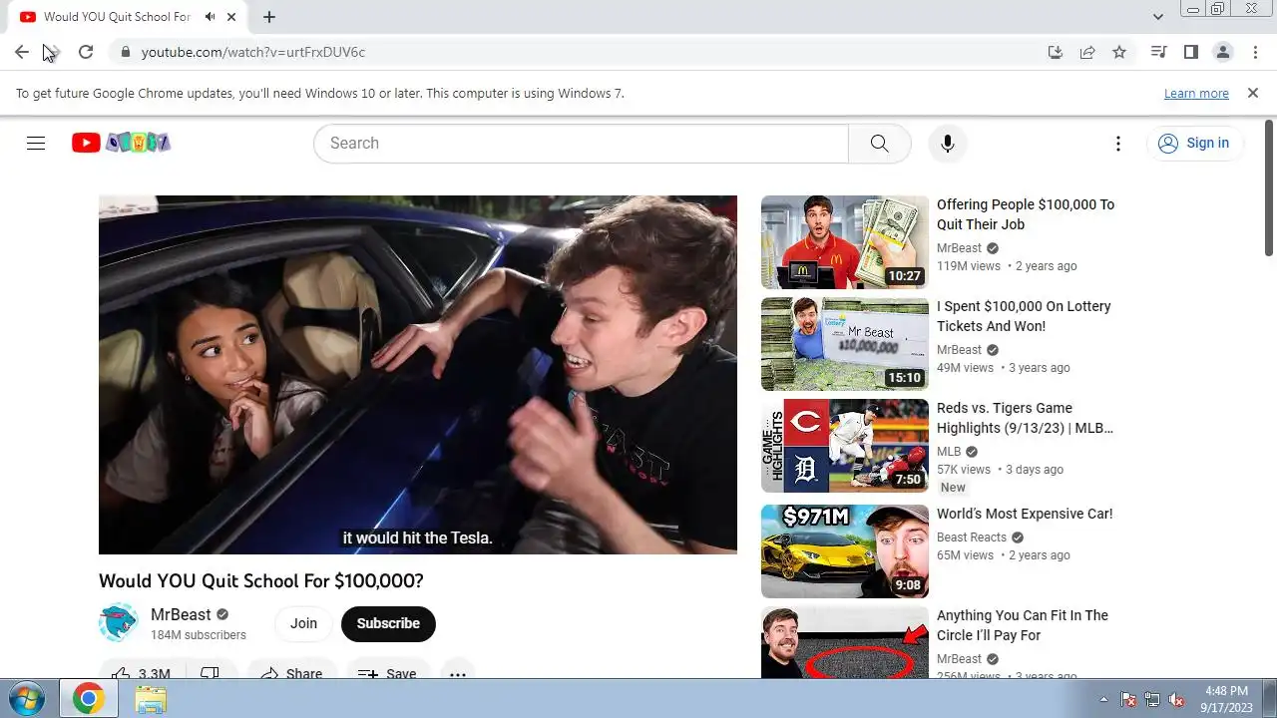The image size is (1277, 718).
Task: Click the Sign in button
Action: point(1195,143)
